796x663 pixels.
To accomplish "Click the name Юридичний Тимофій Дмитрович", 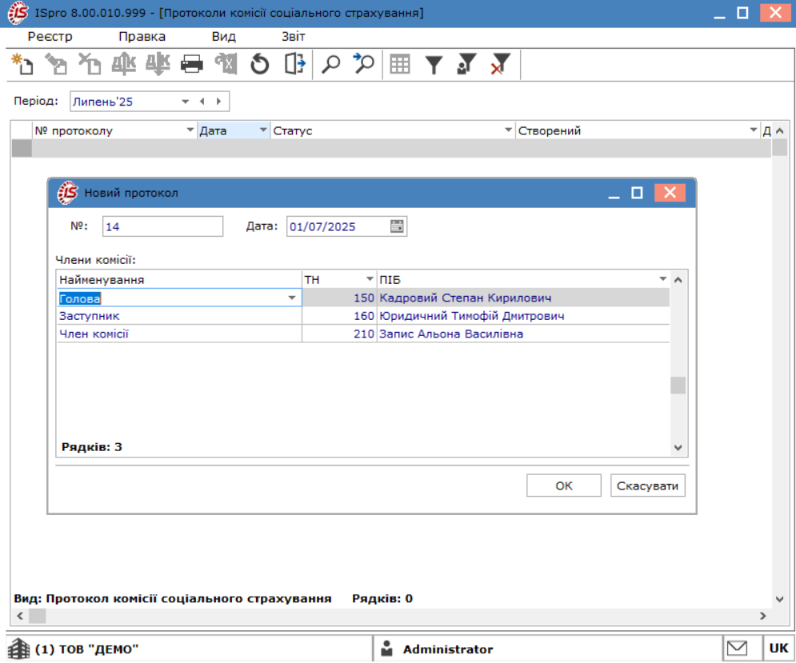I will [472, 316].
